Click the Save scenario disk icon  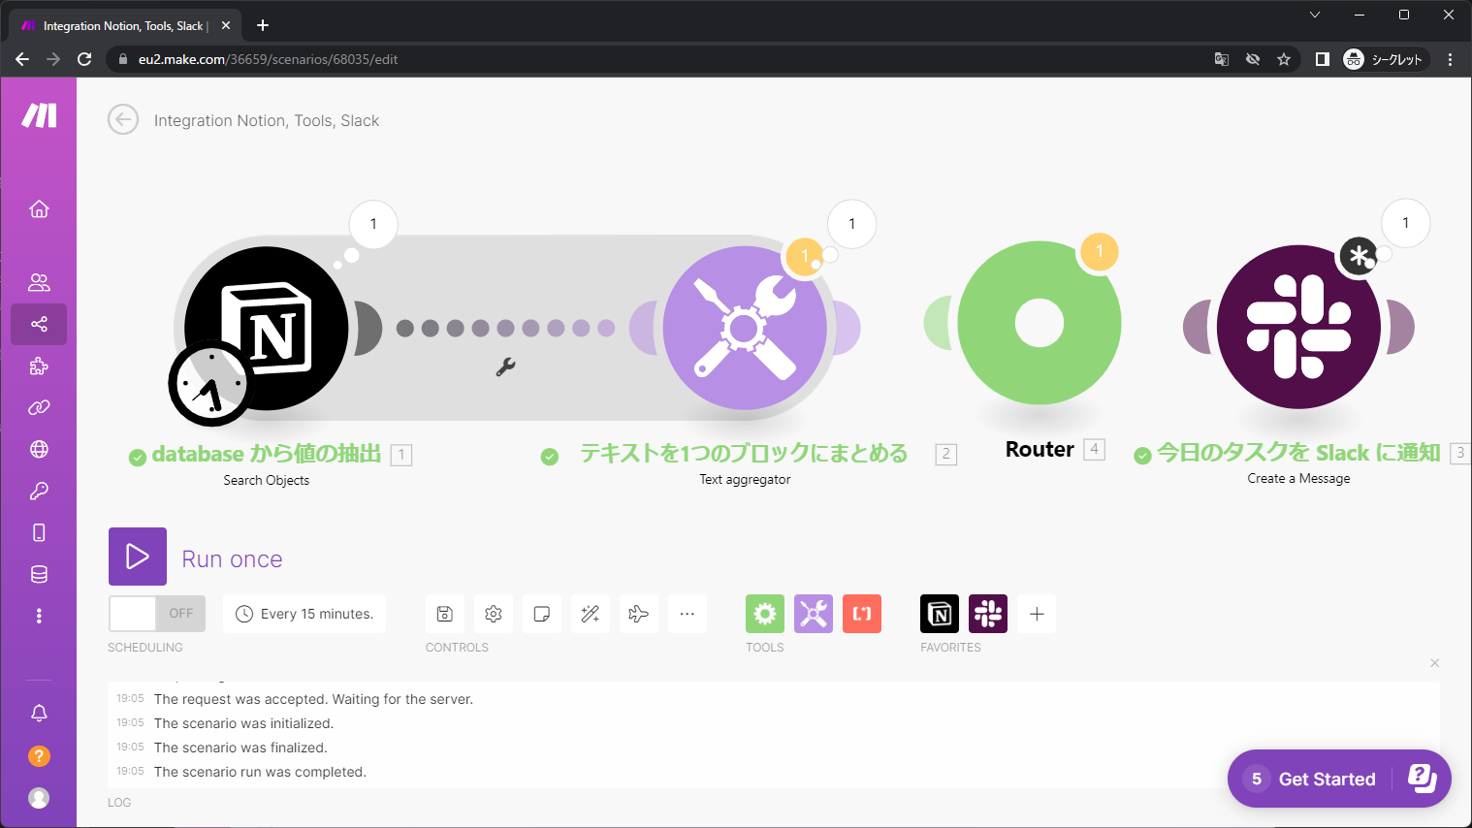click(x=445, y=614)
